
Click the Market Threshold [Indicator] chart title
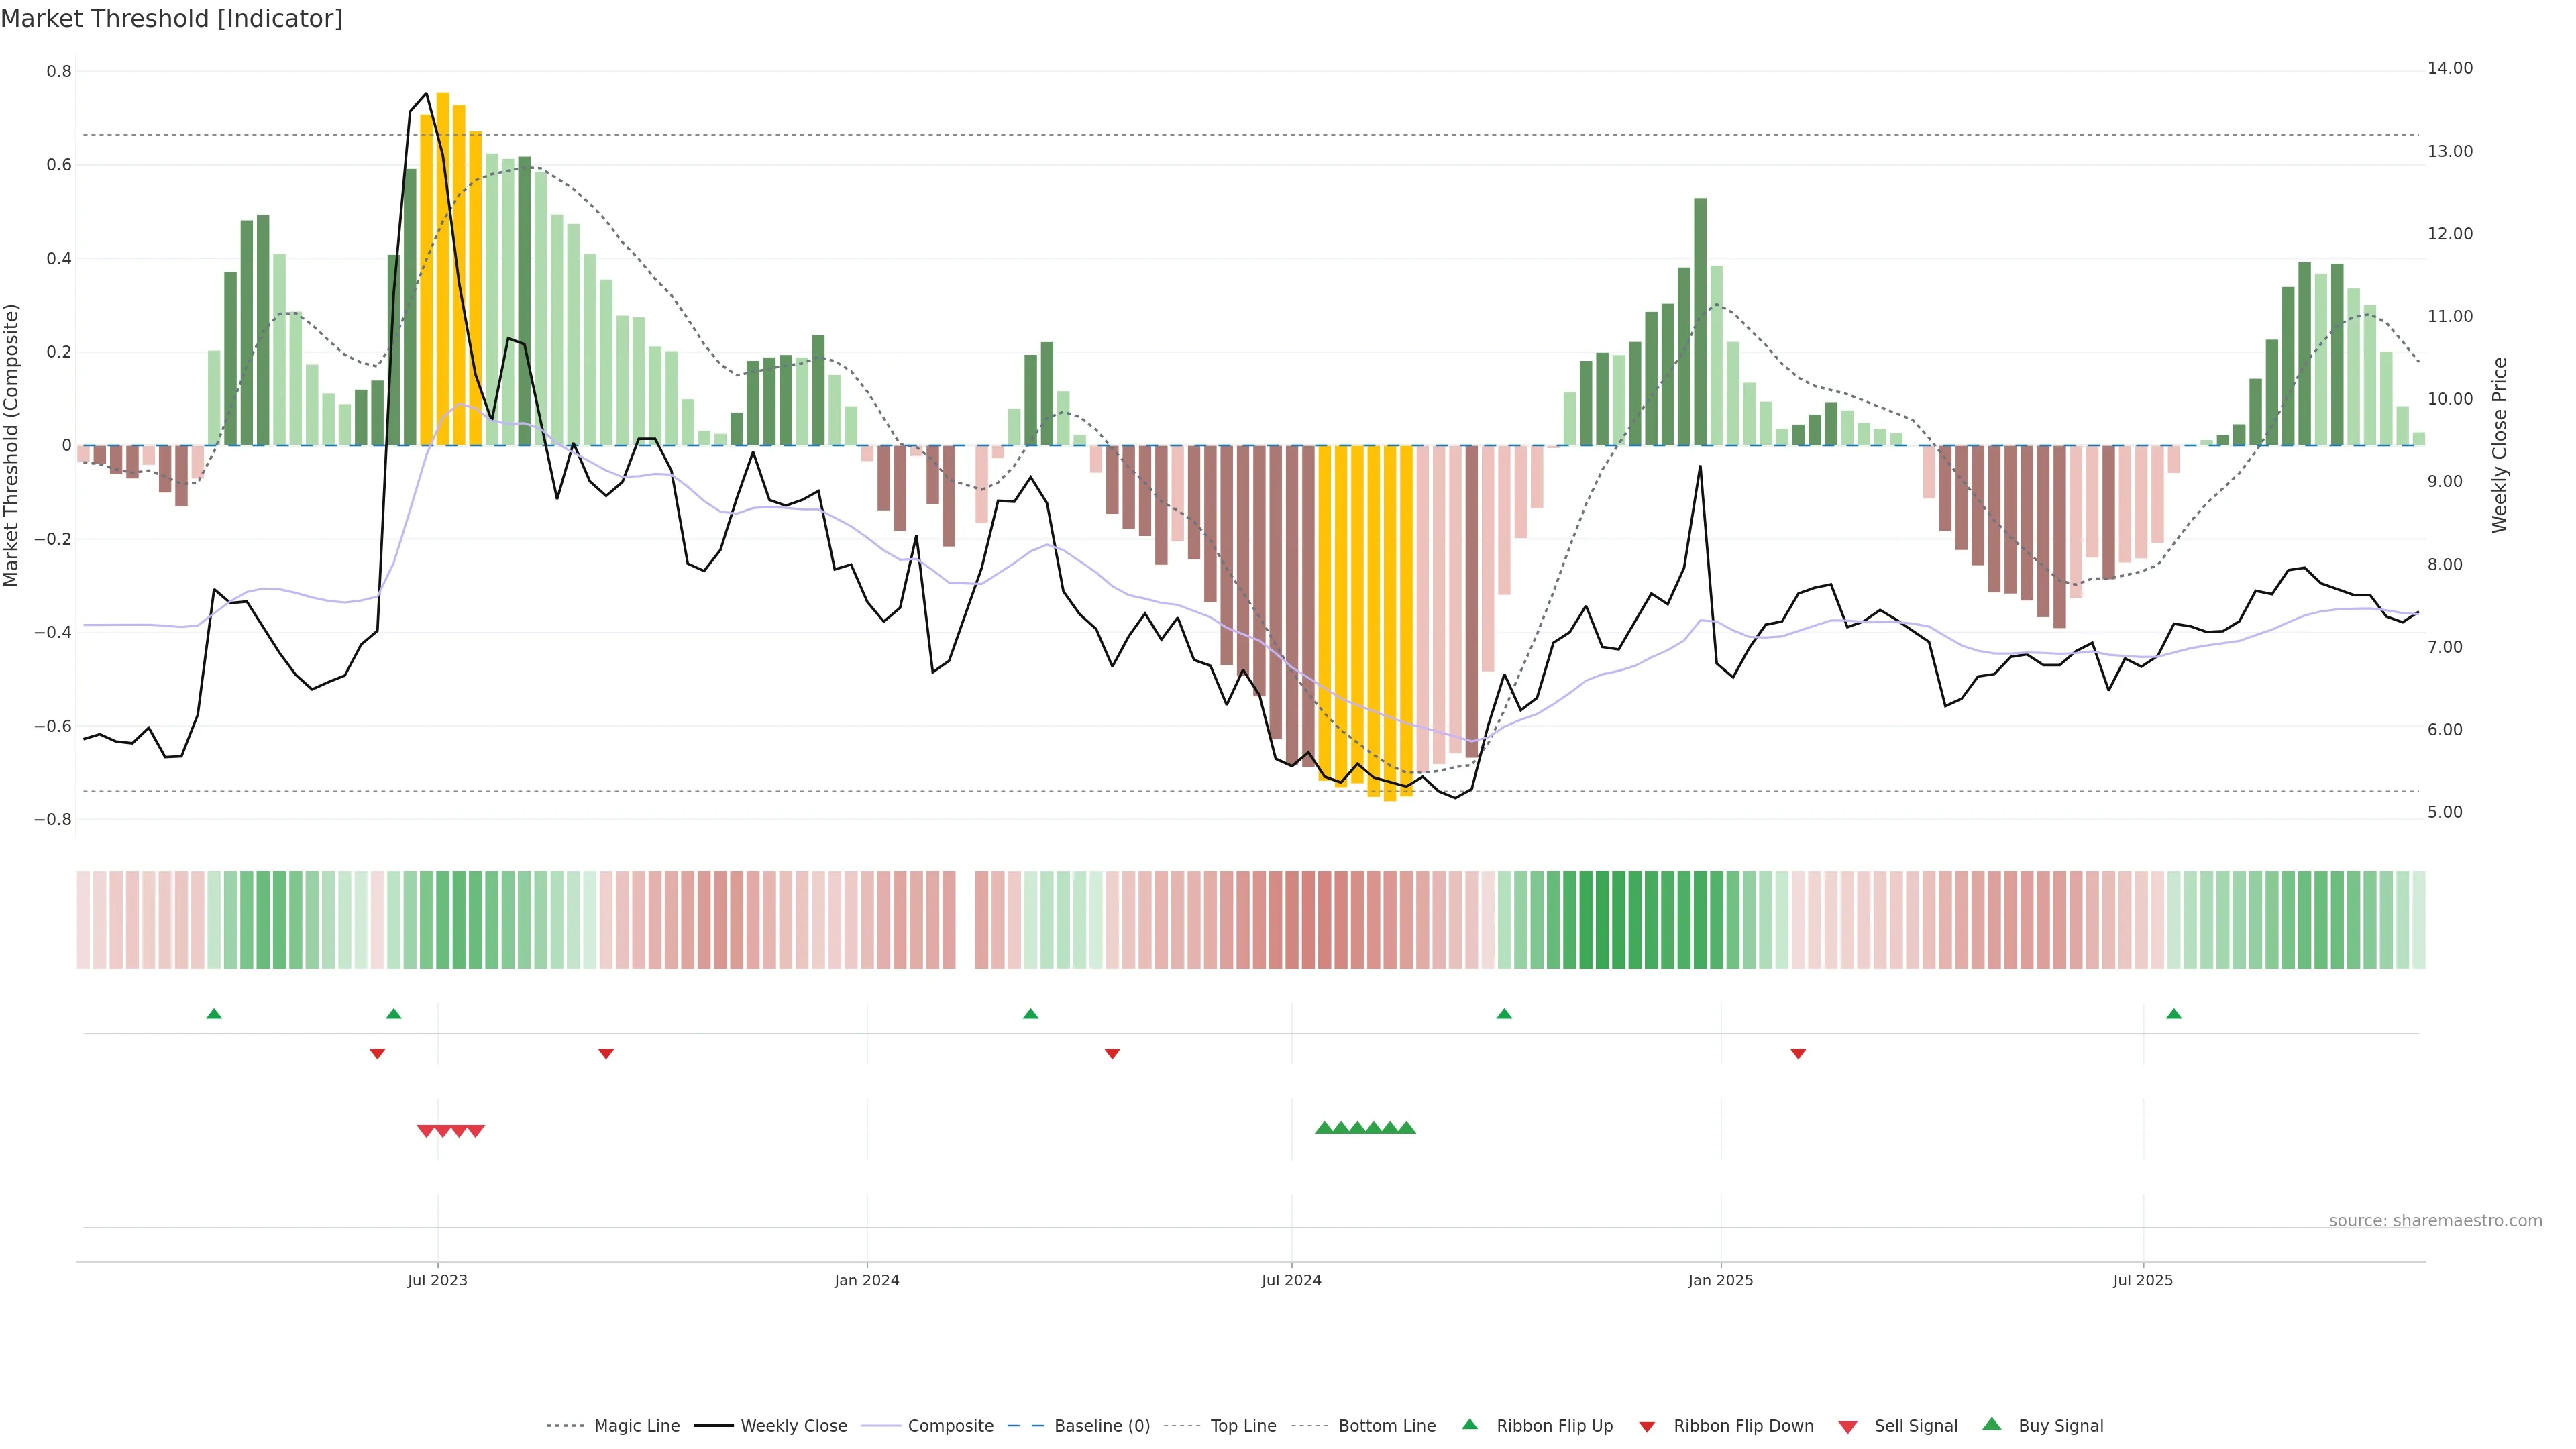[x=171, y=19]
